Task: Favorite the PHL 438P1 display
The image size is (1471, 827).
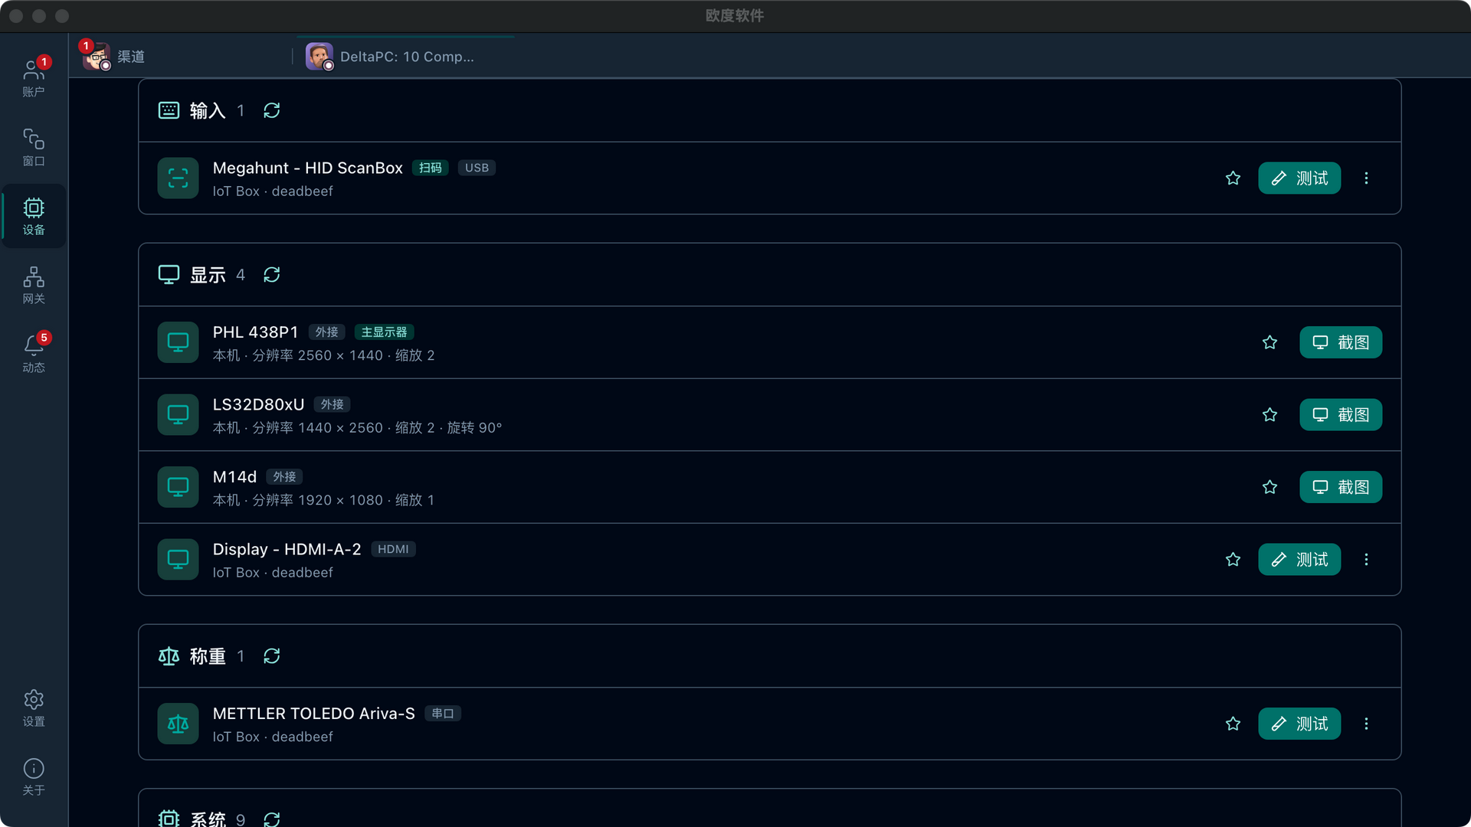Action: pyautogui.click(x=1270, y=342)
